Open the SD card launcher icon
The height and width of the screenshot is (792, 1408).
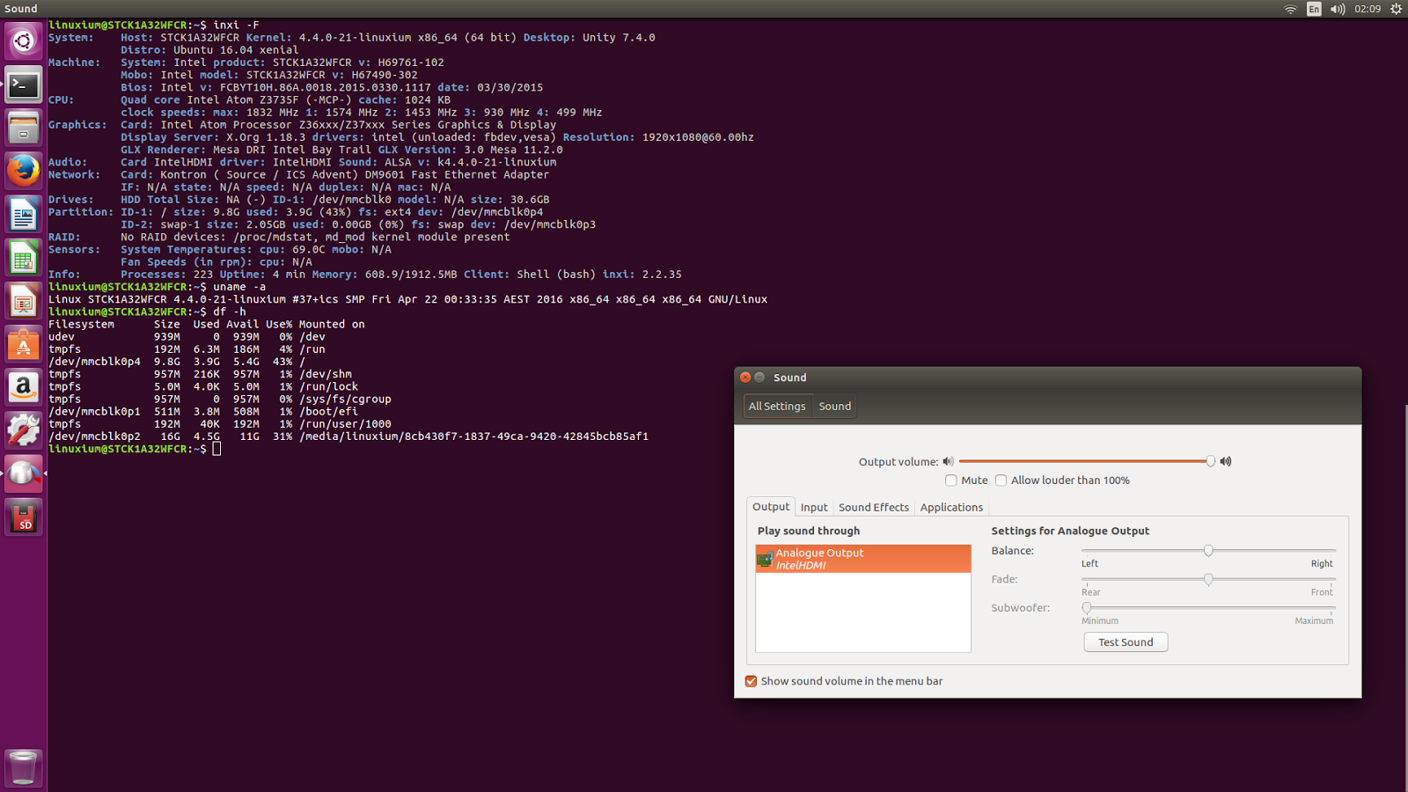pos(24,517)
